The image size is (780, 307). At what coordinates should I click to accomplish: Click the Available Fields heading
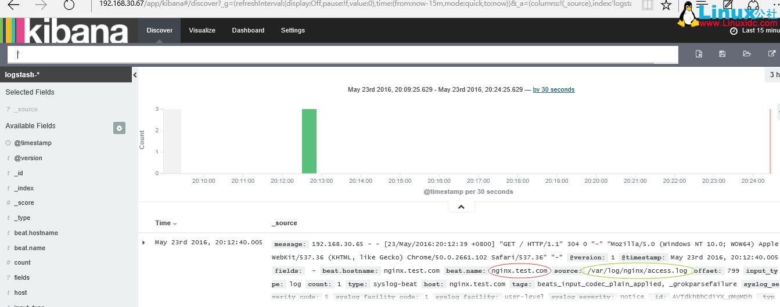click(x=30, y=126)
